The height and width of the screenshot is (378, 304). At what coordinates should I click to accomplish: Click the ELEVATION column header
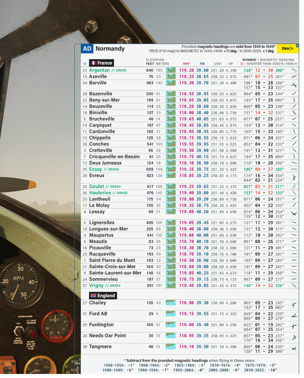[155, 60]
